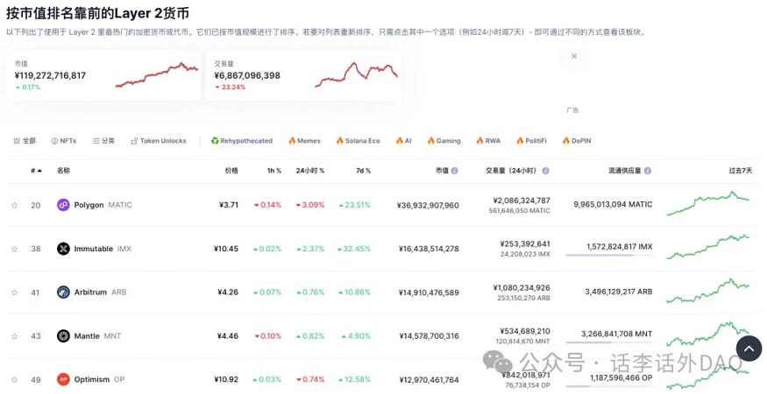The width and height of the screenshot is (767, 394).
Task: Sort the list by 24小时 % column
Action: tap(309, 171)
